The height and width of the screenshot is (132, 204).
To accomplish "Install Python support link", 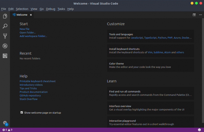I will click(162, 38).
